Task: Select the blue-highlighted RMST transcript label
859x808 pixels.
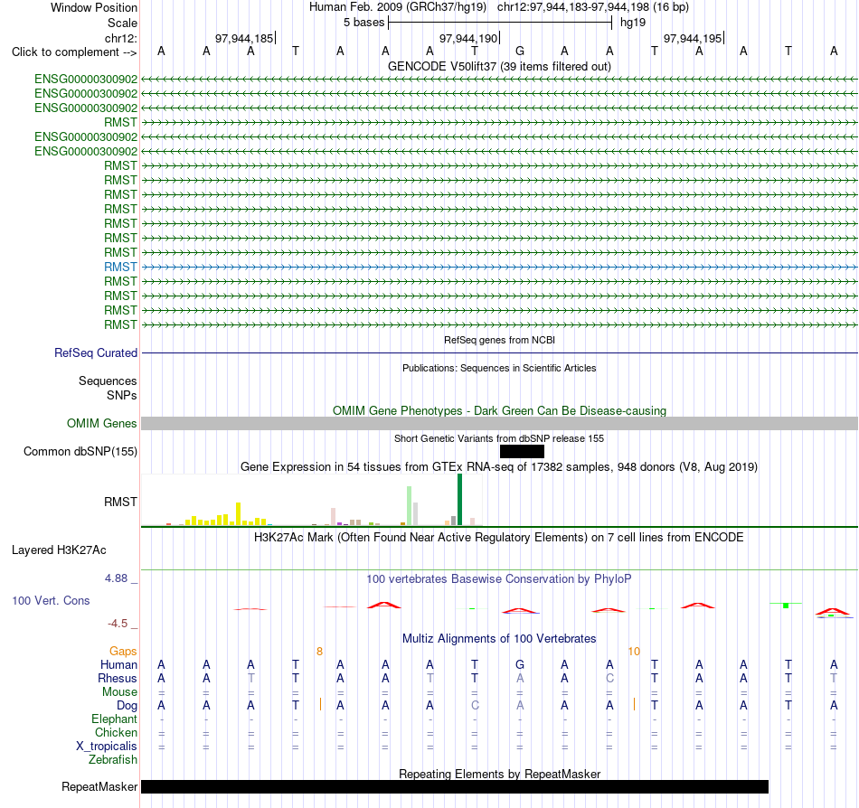Action: click(120, 268)
